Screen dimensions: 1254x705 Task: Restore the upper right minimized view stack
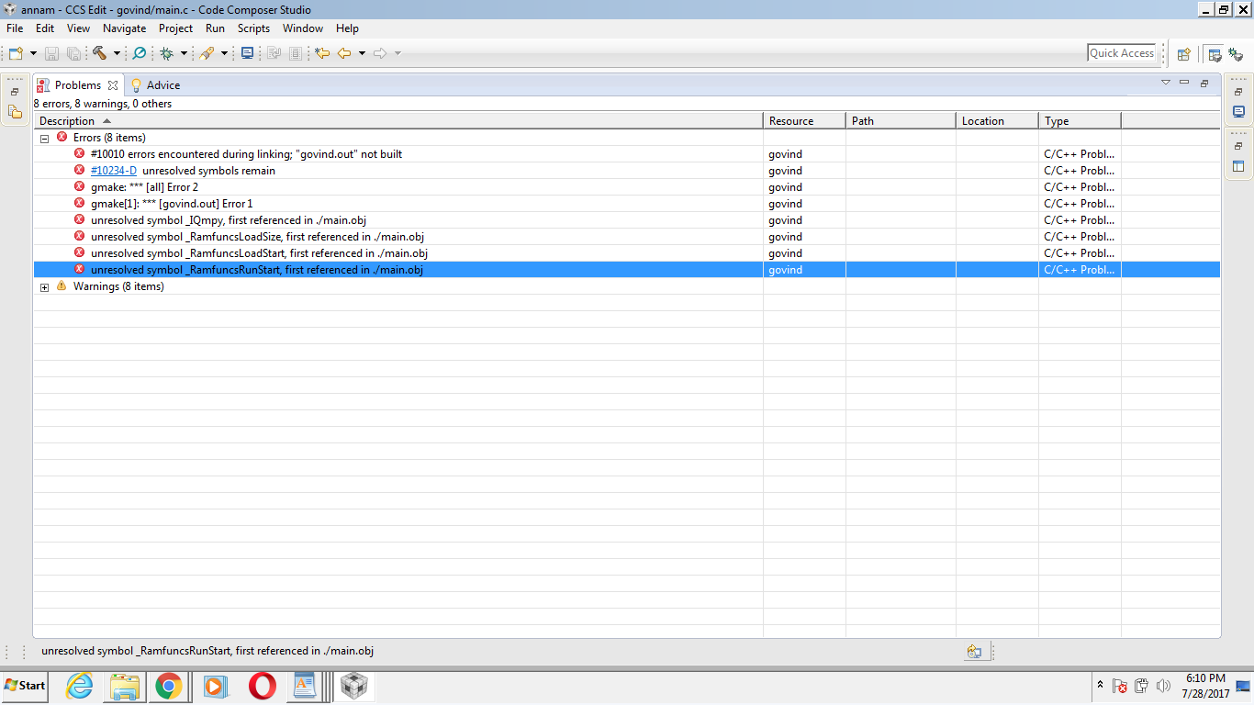point(1238,92)
